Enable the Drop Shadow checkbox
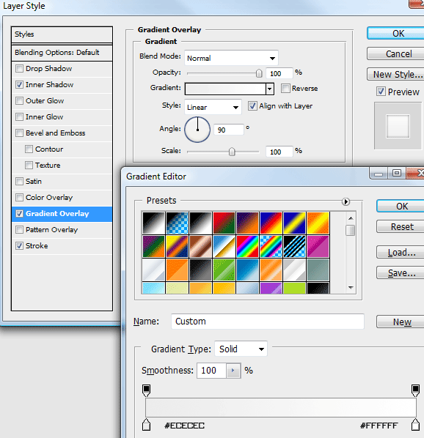The width and height of the screenshot is (424, 438). 19,68
